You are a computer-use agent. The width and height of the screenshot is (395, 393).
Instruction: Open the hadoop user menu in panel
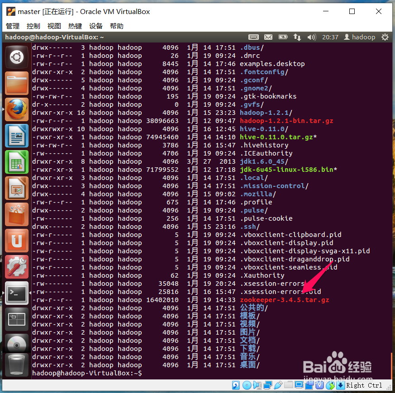(x=359, y=37)
